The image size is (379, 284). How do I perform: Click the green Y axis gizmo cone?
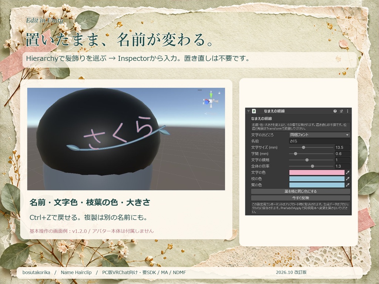click(x=211, y=95)
